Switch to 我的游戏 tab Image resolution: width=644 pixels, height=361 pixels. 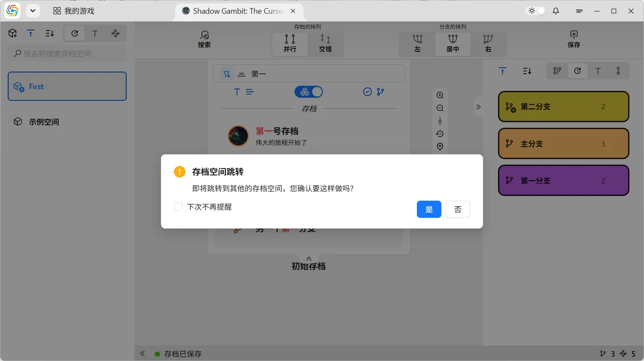pyautogui.click(x=74, y=11)
